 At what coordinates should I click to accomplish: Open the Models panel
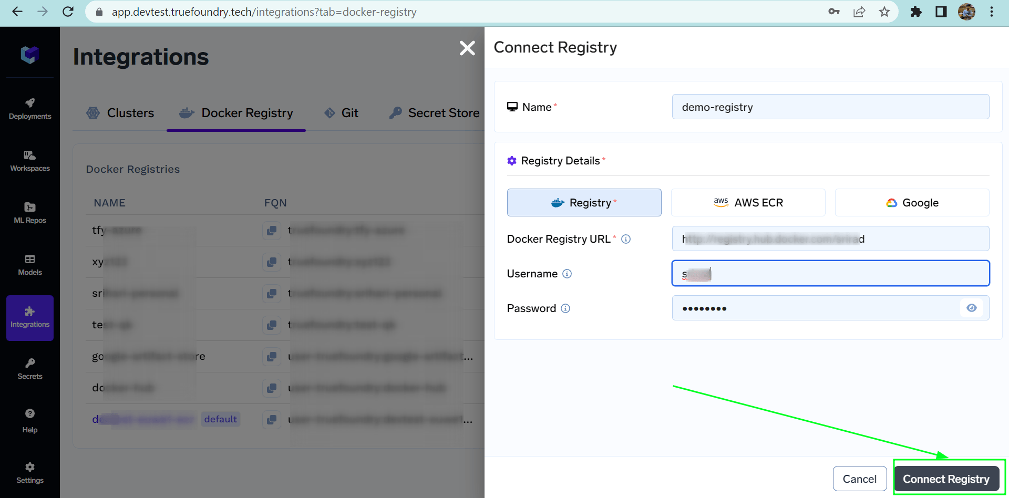point(29,264)
